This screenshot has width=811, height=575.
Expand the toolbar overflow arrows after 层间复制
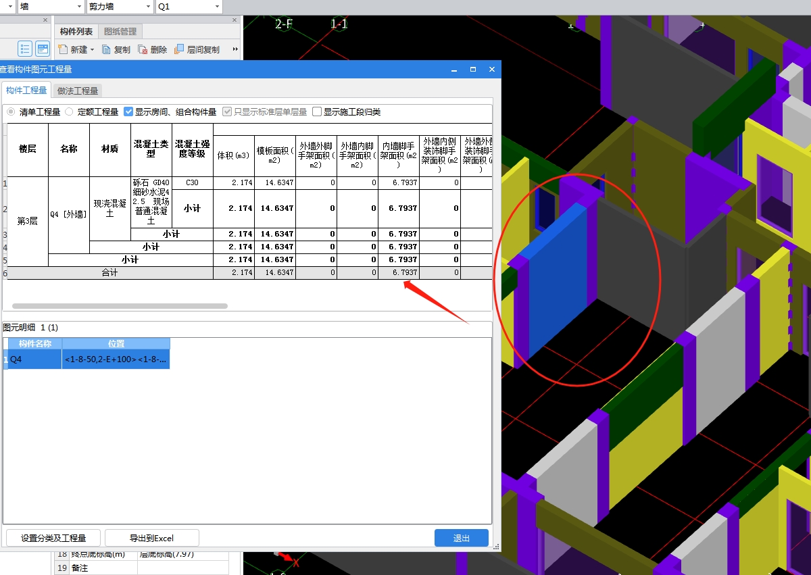(x=235, y=49)
